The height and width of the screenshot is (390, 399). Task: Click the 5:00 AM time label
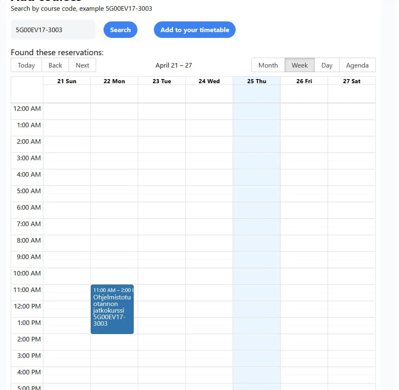29,191
